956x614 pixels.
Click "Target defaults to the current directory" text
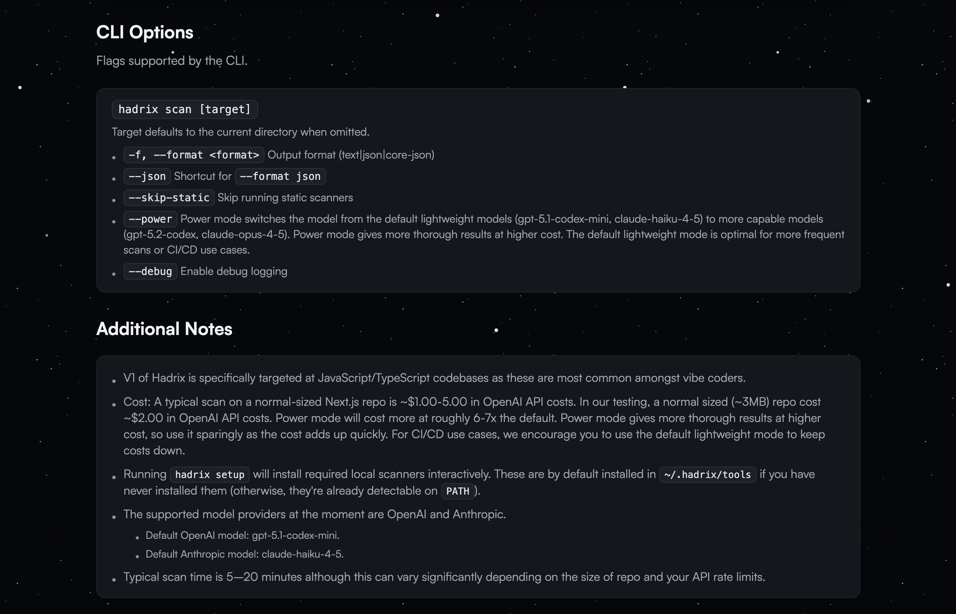[240, 132]
